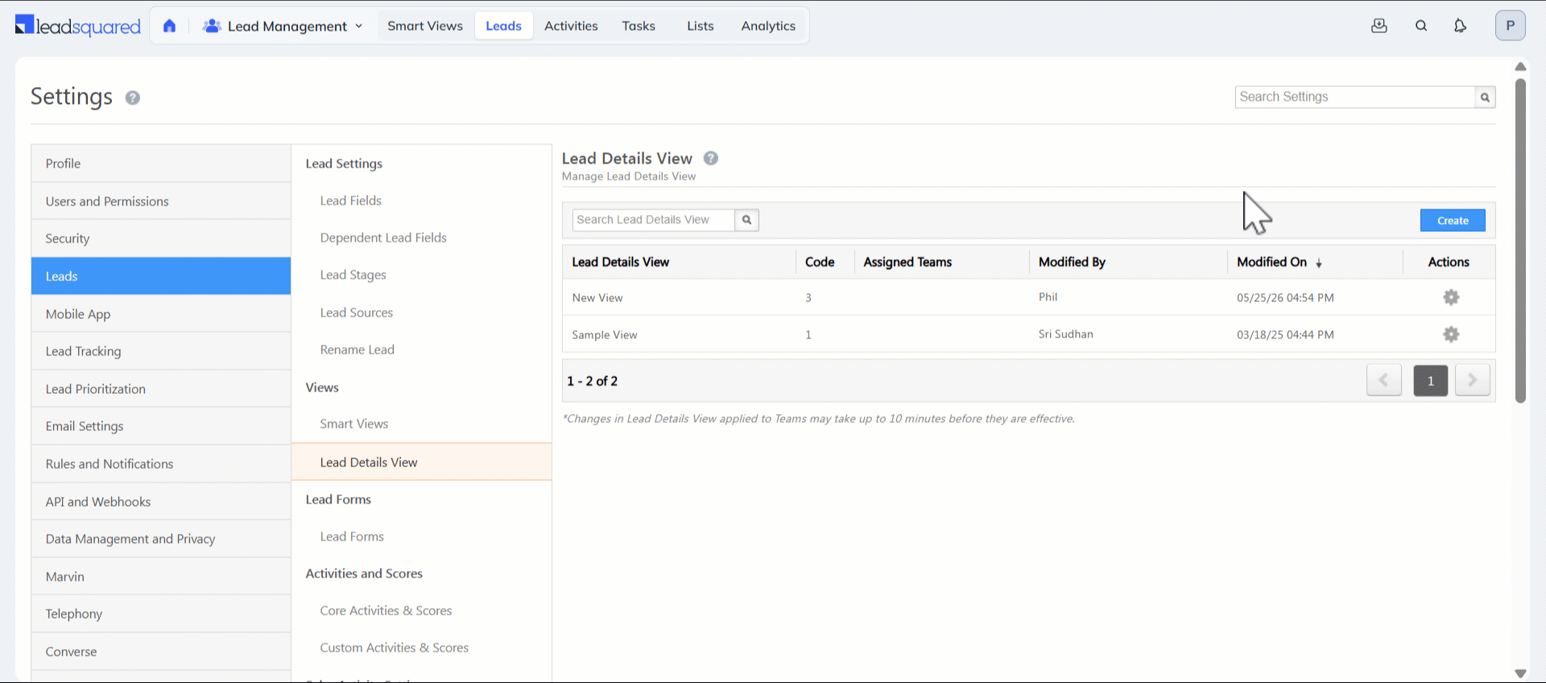Select Leads in settings sidebar
The width and height of the screenshot is (1546, 683).
point(161,276)
